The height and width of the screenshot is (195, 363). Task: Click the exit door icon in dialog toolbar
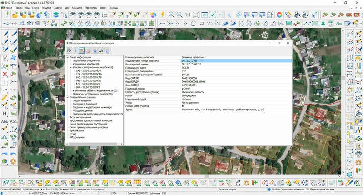coord(68,50)
